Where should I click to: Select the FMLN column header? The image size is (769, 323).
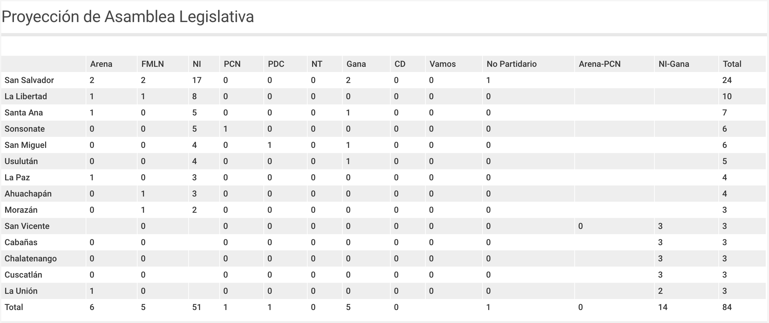pyautogui.click(x=153, y=64)
